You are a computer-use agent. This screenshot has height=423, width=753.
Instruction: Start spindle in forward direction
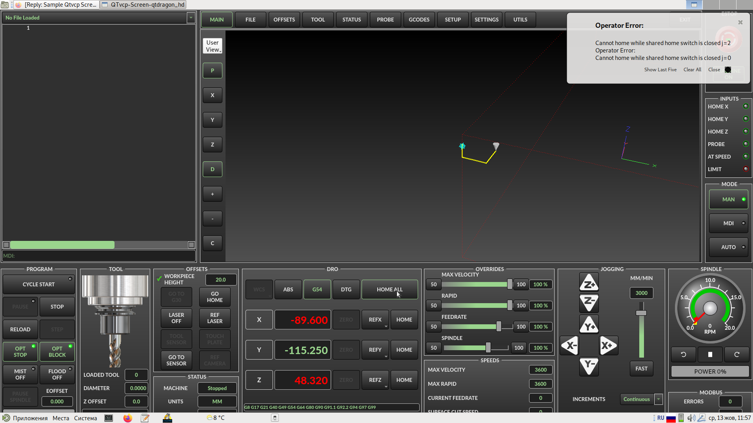point(737,354)
